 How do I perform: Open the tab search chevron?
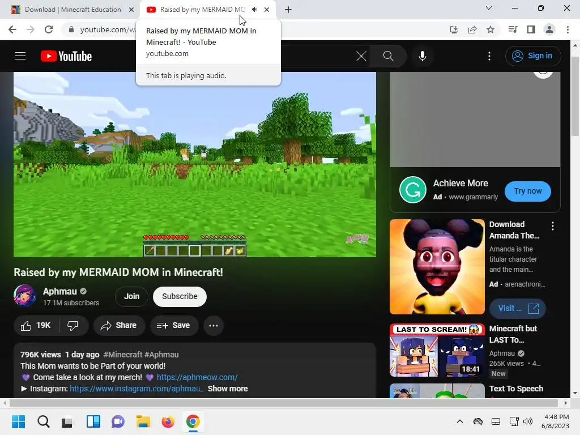489,8
